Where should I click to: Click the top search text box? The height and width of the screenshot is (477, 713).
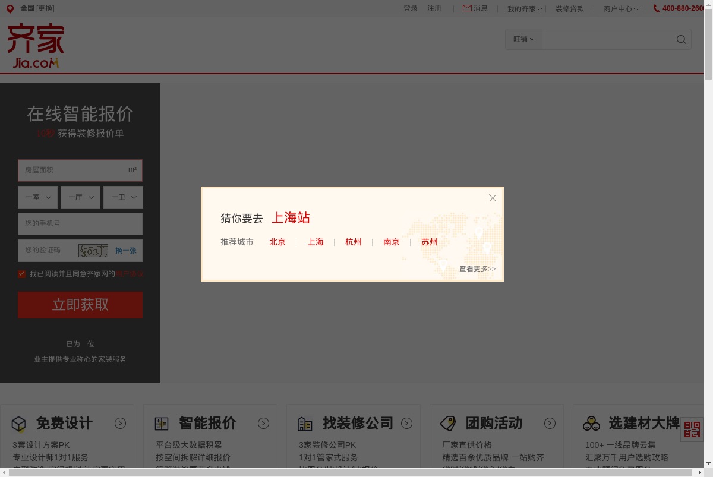(x=607, y=39)
